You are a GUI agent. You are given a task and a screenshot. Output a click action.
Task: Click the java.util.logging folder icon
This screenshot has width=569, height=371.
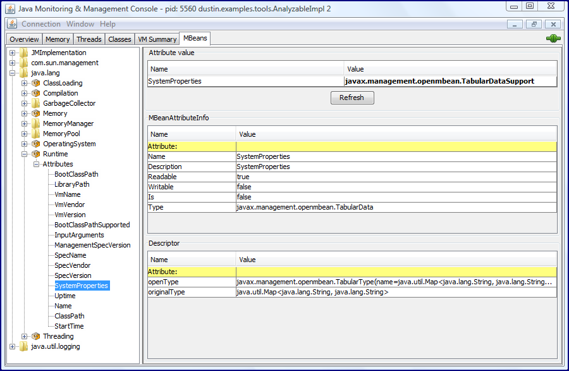[x=24, y=347]
